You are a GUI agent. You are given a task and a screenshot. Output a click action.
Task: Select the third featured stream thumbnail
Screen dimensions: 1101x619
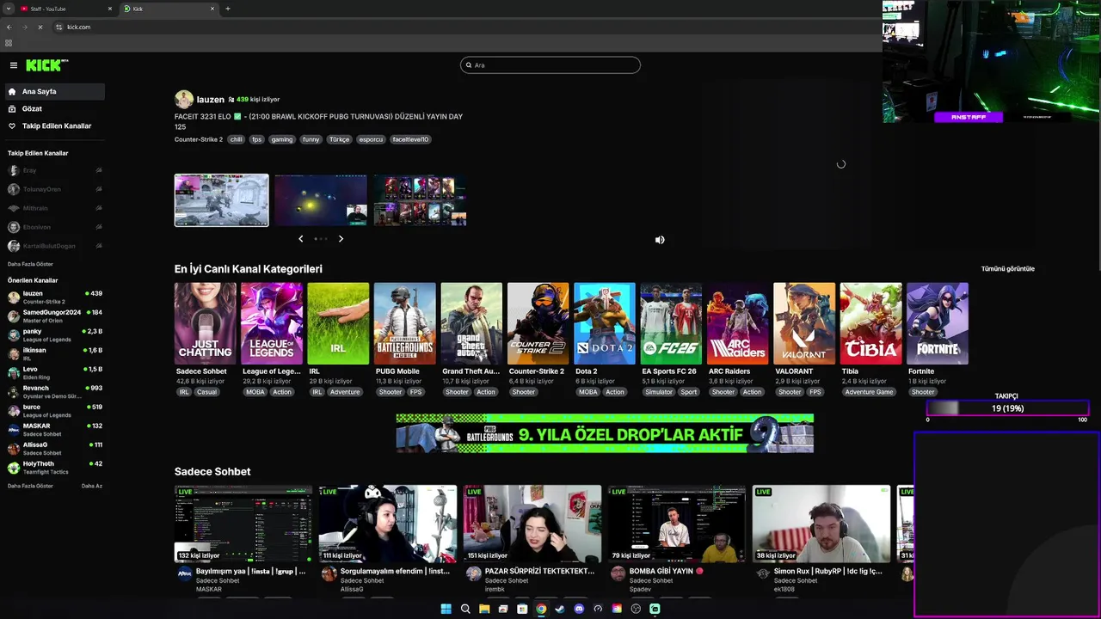coord(420,200)
